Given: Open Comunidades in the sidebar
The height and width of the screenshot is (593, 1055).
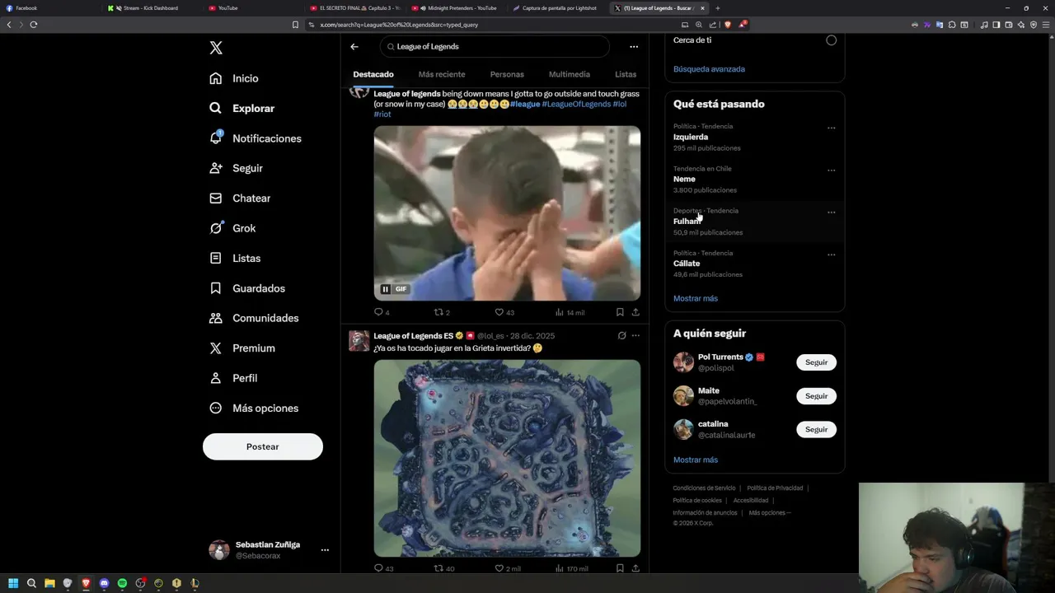Looking at the screenshot, I should click(253, 318).
